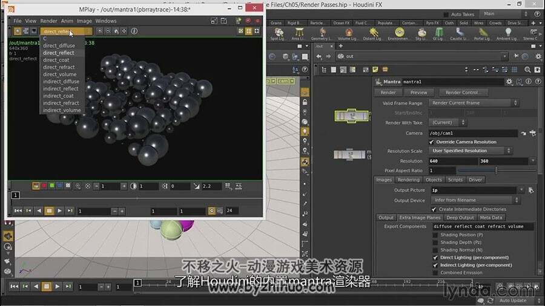
Task: Select the Spot Light shelf tool
Action: [277, 34]
